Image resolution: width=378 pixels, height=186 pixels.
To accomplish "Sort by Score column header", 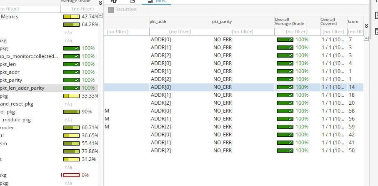I will click(x=353, y=22).
